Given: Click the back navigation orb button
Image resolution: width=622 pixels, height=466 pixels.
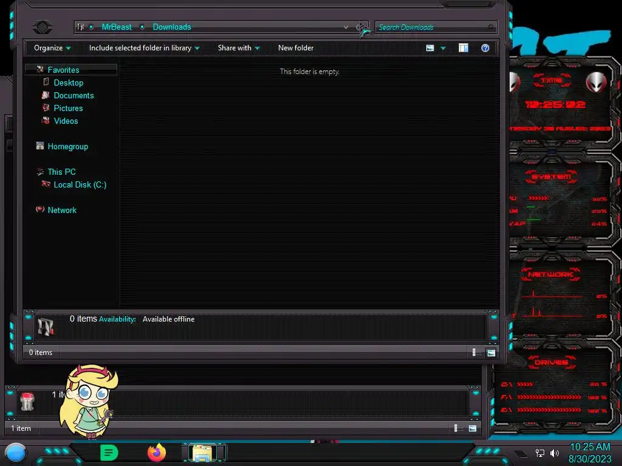Looking at the screenshot, I should coord(42,27).
